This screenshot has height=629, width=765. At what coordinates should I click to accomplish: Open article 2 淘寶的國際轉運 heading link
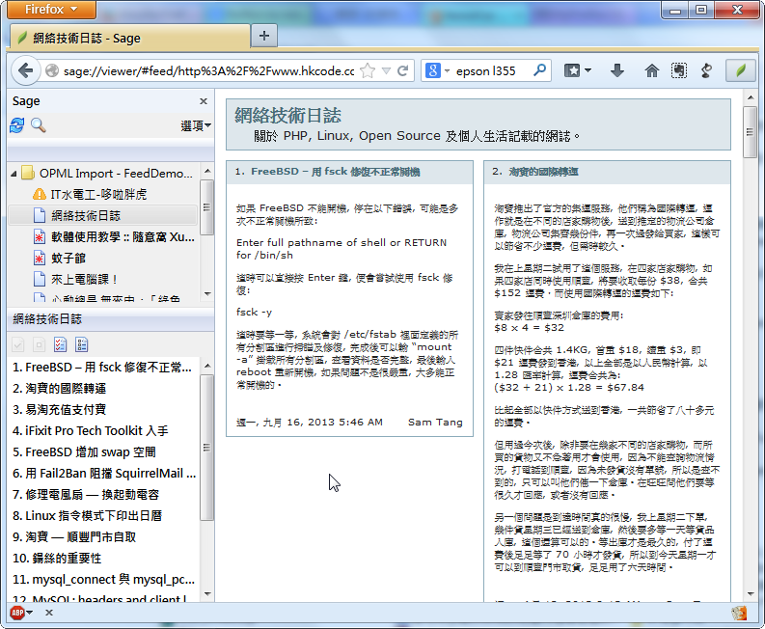[543, 172]
